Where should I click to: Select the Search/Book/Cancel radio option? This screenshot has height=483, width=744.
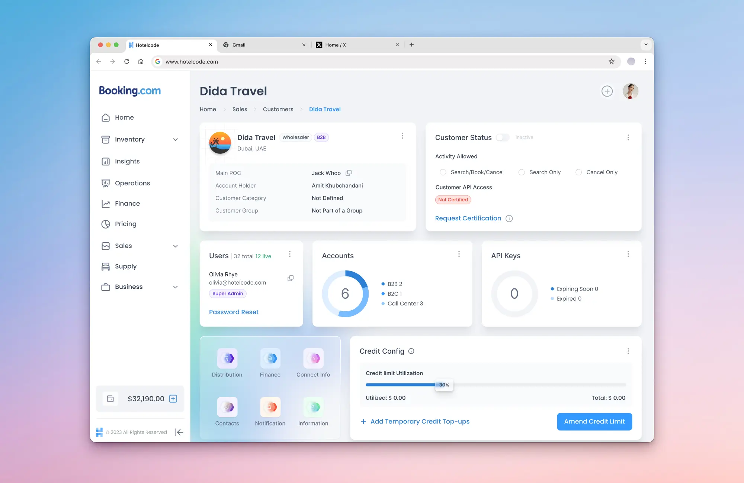(443, 172)
